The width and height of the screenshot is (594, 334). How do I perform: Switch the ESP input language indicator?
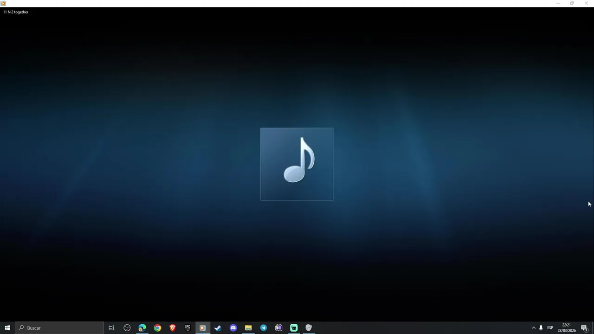click(550, 328)
